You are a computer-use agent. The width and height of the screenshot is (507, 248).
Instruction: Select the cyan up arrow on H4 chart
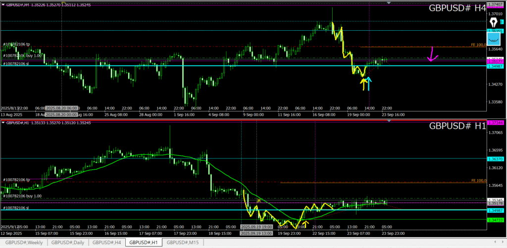369,83
